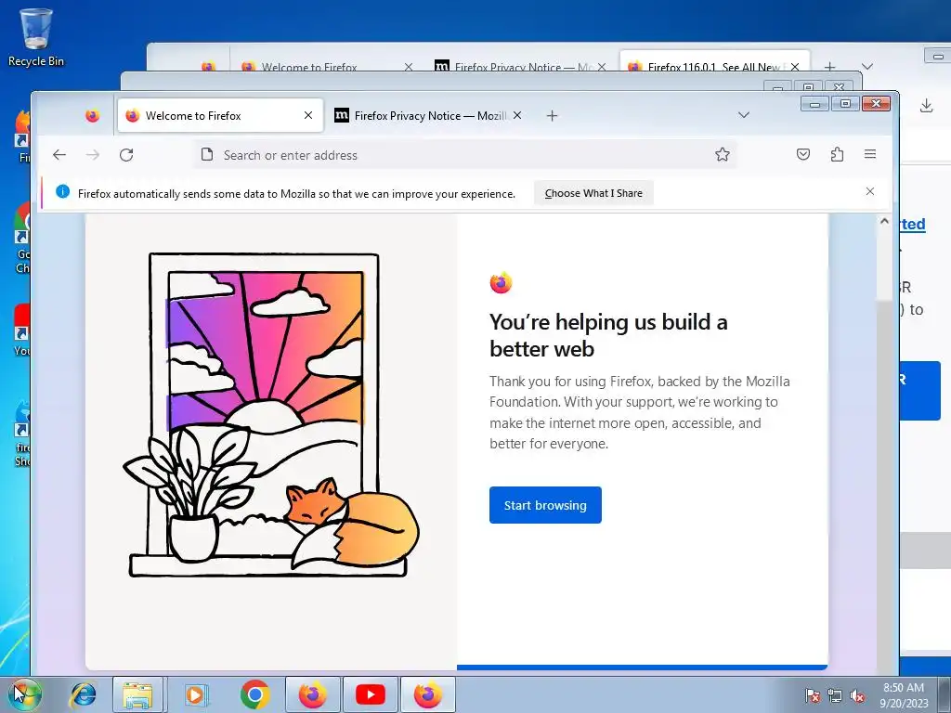The image size is (951, 713).
Task: Open Downloads icon in back window
Action: pyautogui.click(x=926, y=107)
